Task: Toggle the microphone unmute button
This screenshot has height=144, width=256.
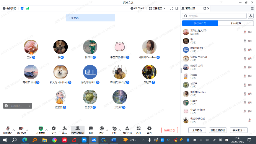Action: [x=8, y=130]
